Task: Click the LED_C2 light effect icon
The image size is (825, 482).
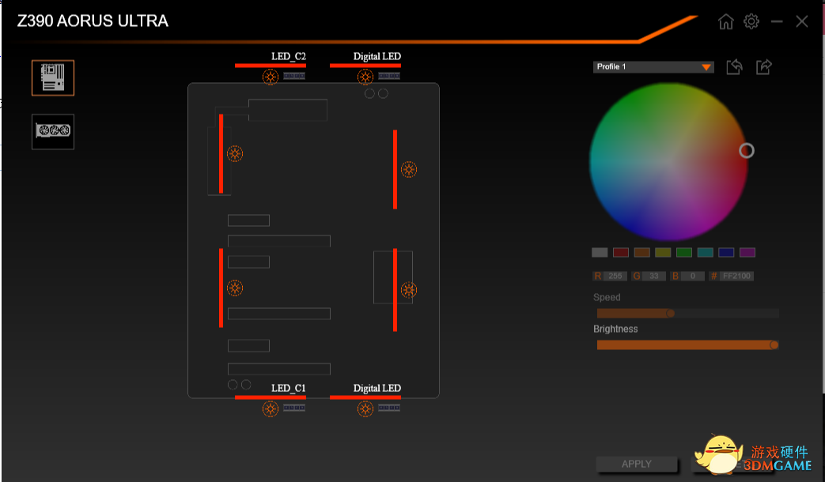Action: click(271, 77)
